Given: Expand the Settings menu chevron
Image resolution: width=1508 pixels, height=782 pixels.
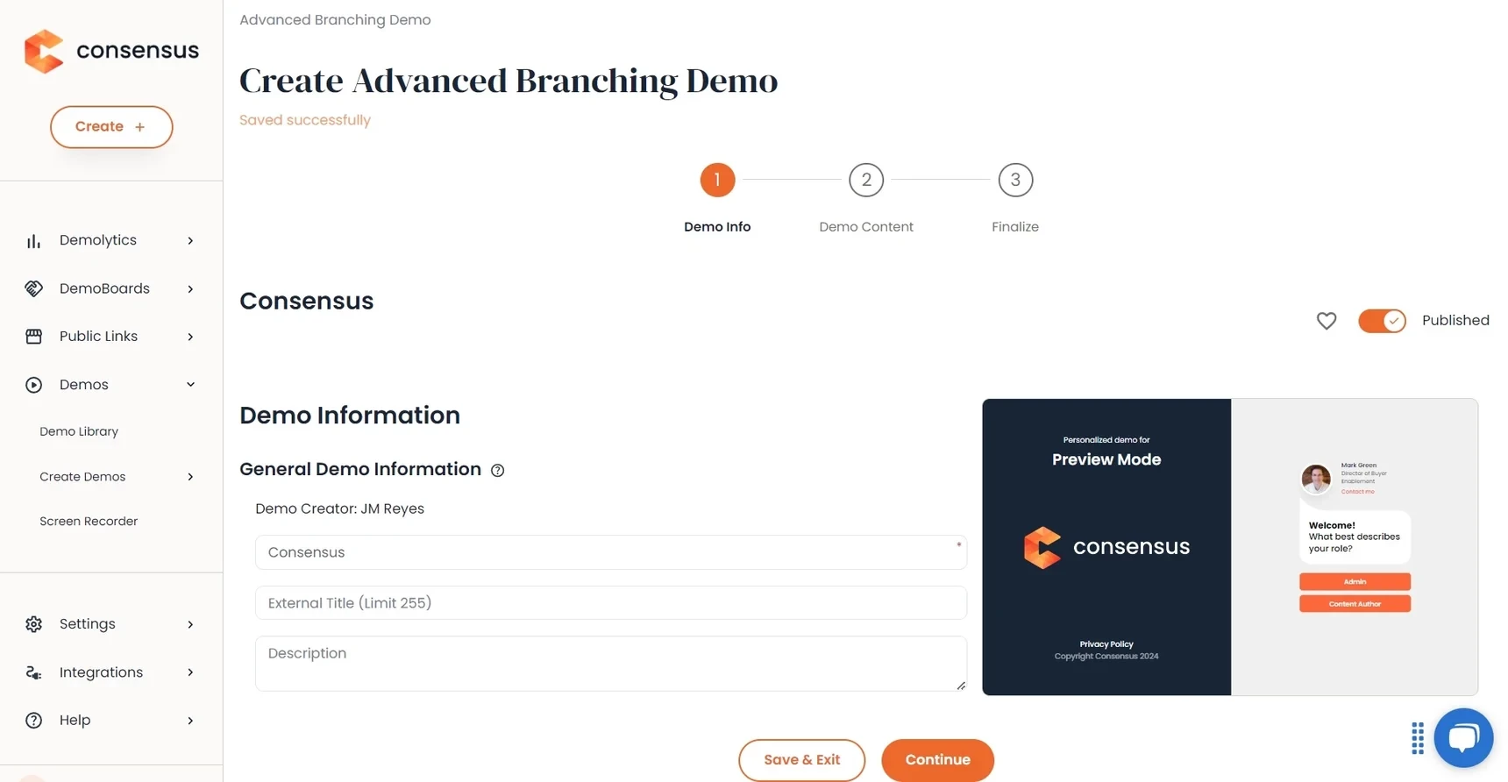Looking at the screenshot, I should pyautogui.click(x=190, y=624).
